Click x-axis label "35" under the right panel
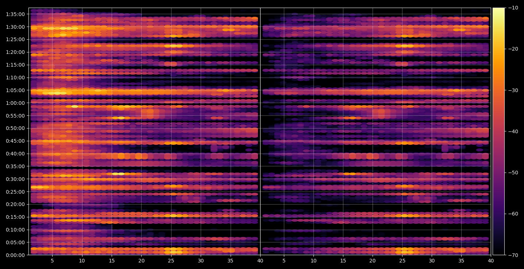Viewport: 524px width, 269px height. (x=461, y=261)
